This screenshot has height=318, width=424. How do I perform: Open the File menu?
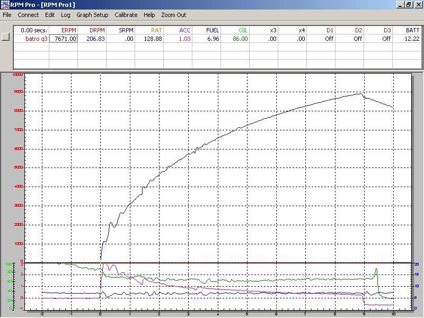click(x=7, y=15)
